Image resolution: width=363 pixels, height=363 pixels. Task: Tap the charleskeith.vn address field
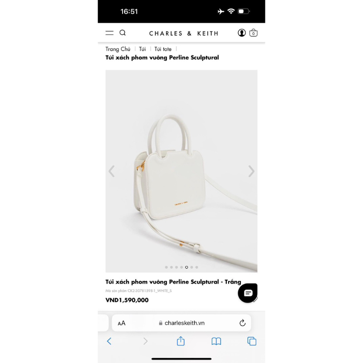(x=181, y=323)
